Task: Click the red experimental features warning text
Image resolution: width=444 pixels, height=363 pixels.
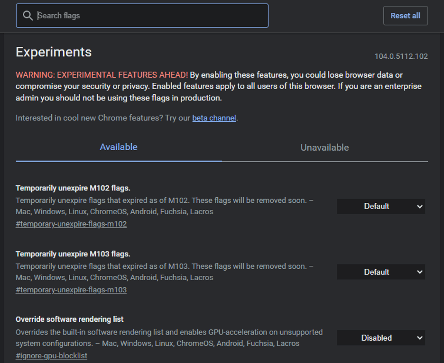Action: click(102, 75)
